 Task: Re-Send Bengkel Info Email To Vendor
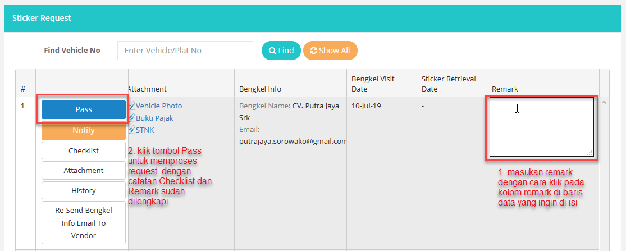(84, 223)
